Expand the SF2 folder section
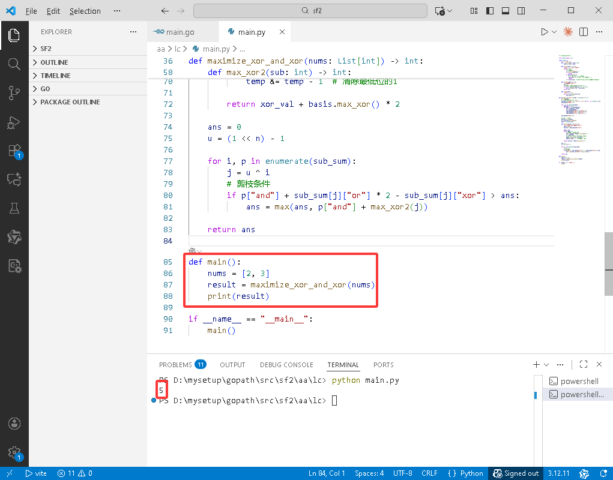 pyautogui.click(x=88, y=49)
